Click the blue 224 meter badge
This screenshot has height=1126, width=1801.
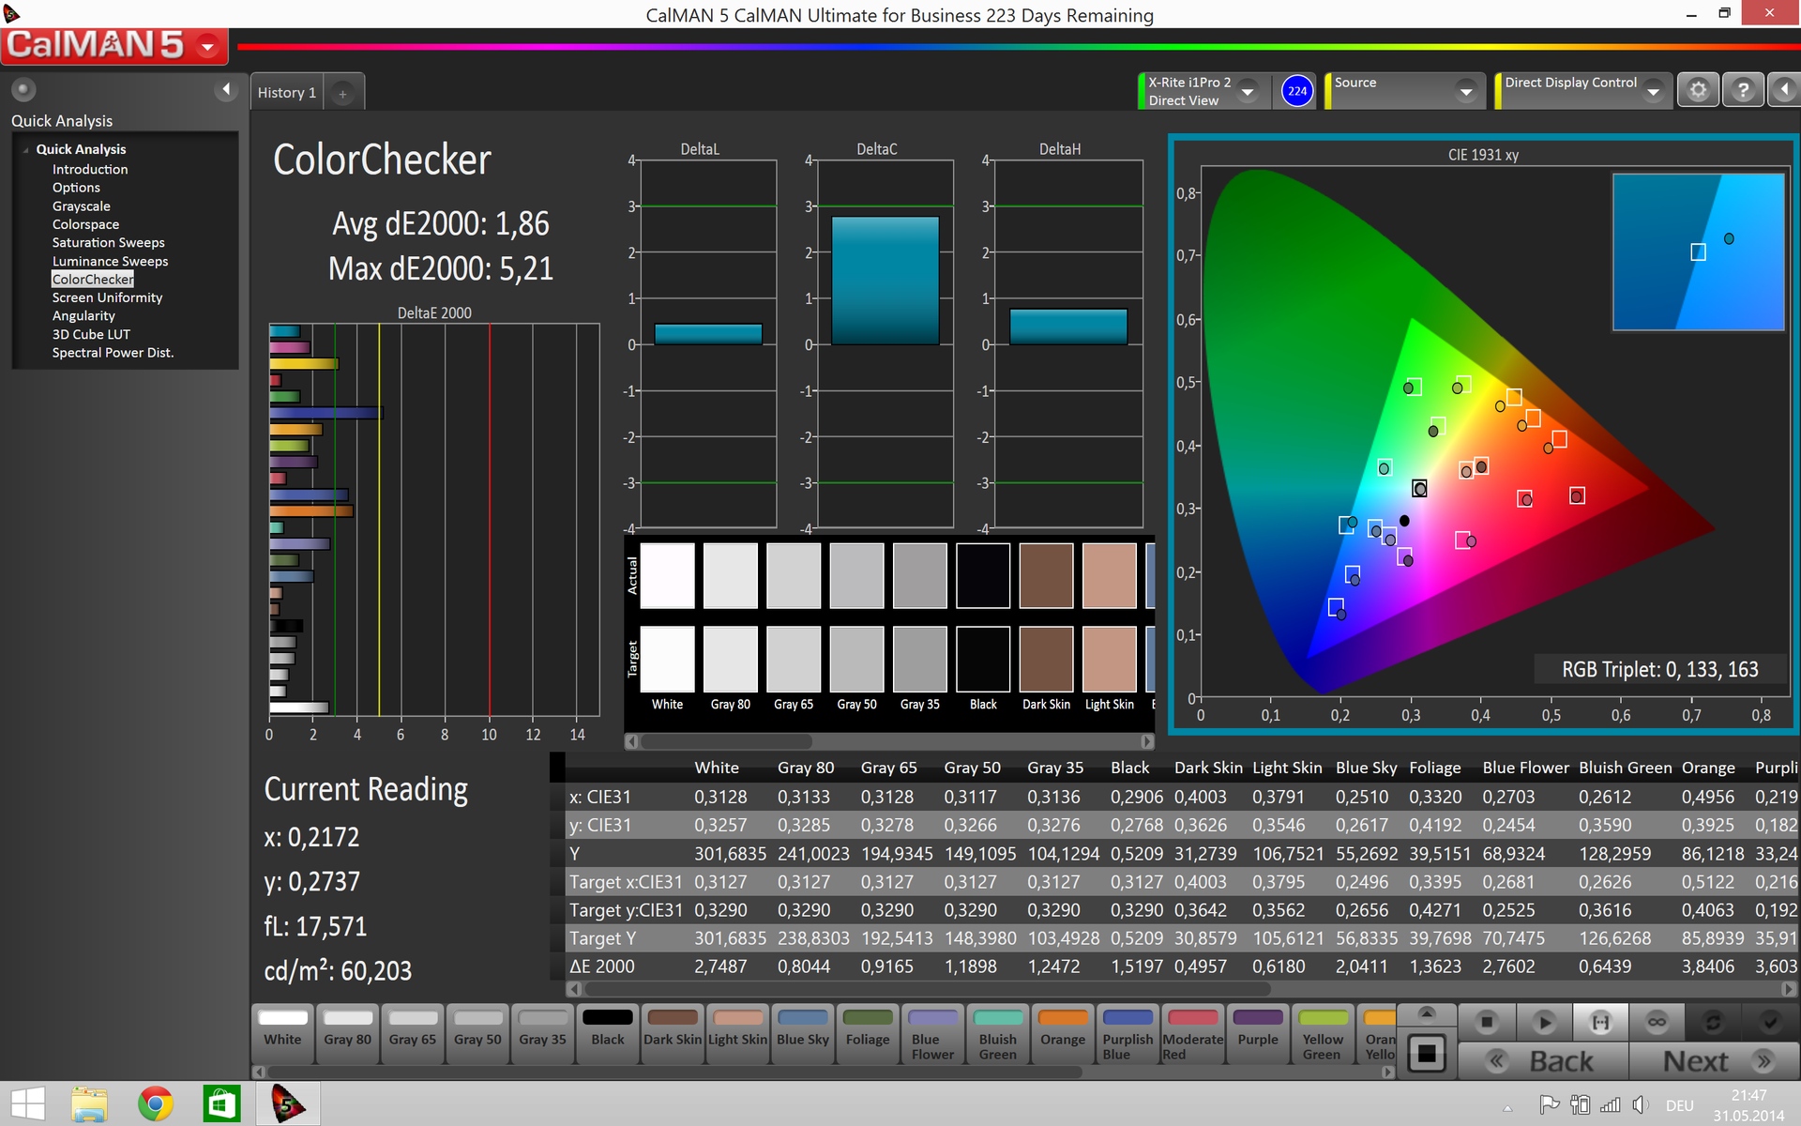[x=1296, y=91]
